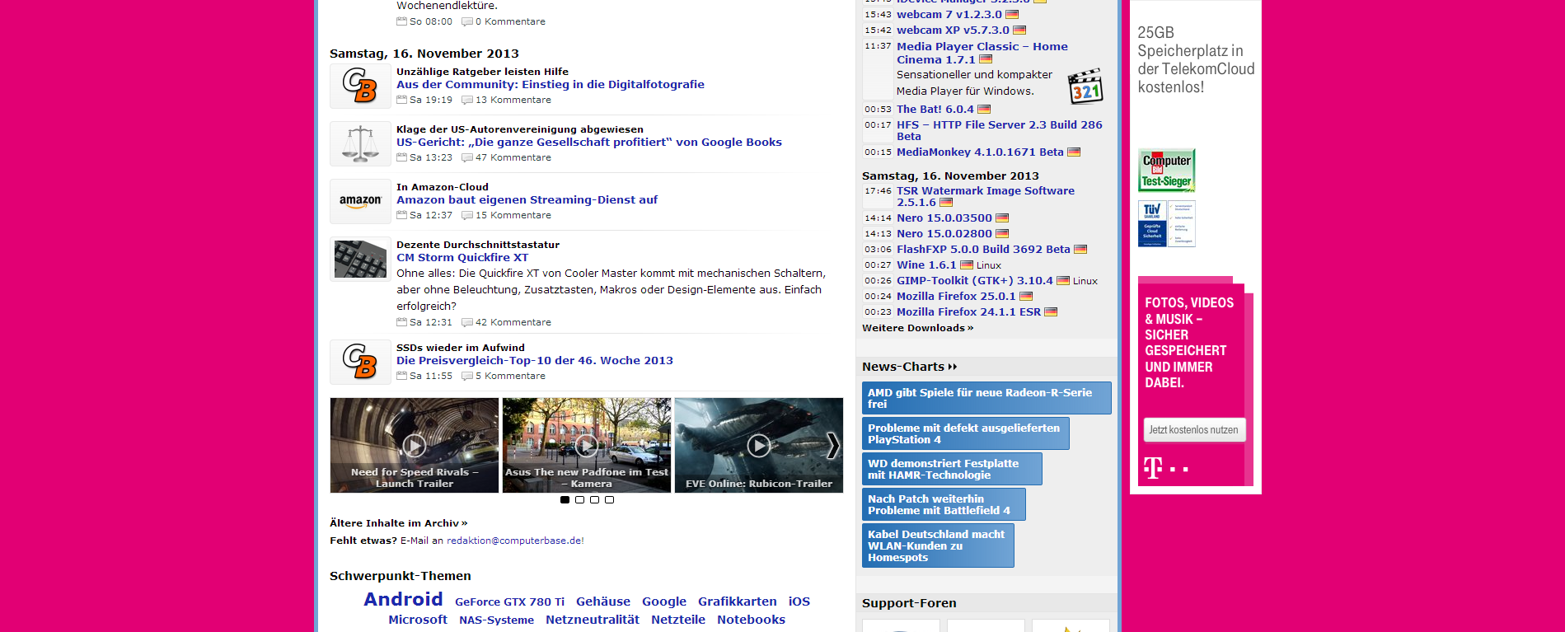Open the Microsoft topic tag
This screenshot has height=632, width=1565.
[418, 620]
